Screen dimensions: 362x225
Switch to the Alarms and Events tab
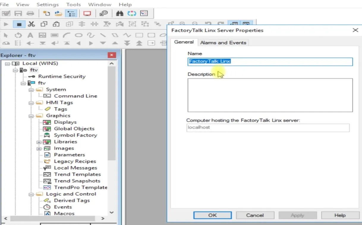click(223, 43)
